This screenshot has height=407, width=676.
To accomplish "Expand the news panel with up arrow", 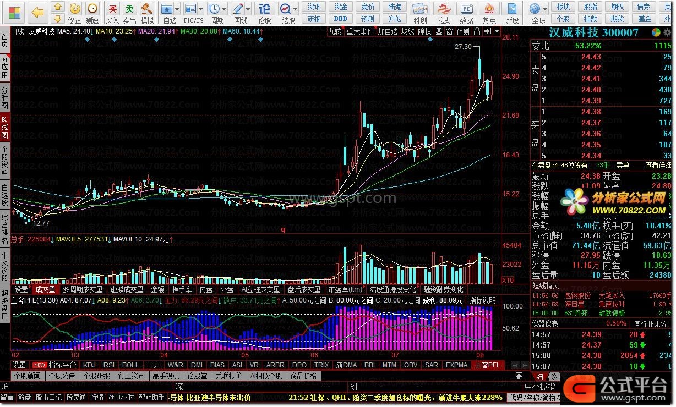I will click(519, 376).
